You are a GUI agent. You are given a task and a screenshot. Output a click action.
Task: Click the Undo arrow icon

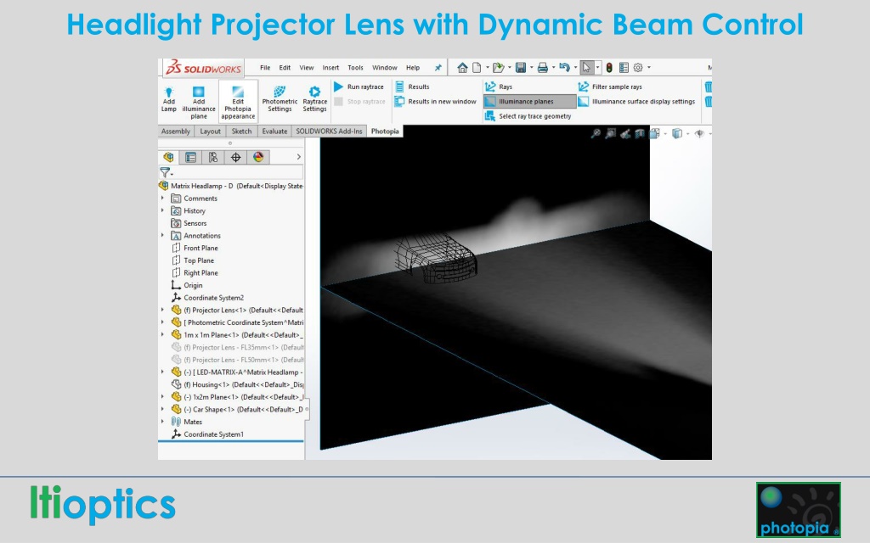coord(564,68)
